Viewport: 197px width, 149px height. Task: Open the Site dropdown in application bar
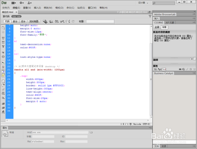coord(30,3)
